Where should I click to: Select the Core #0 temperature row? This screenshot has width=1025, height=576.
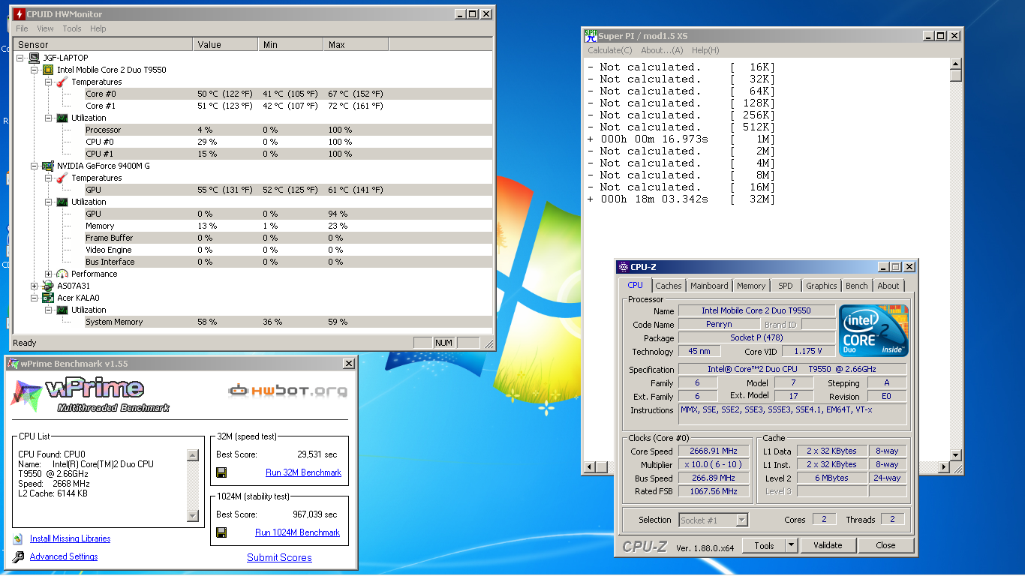pos(288,94)
